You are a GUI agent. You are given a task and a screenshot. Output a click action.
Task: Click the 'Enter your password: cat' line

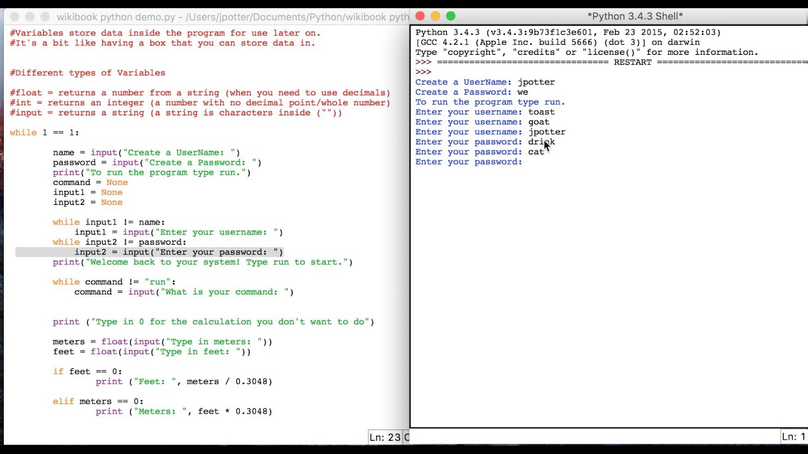click(480, 152)
